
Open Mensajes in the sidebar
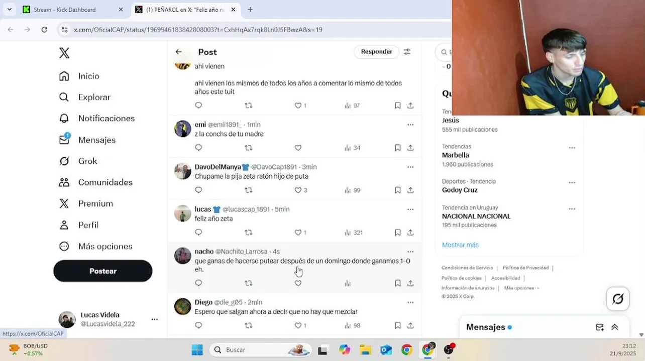(87, 140)
